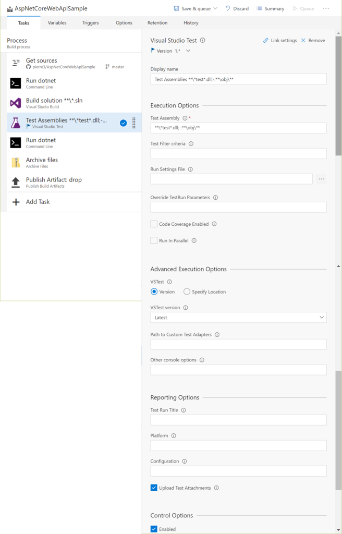Click the Archive files zip icon
The height and width of the screenshot is (534, 342).
pos(16,163)
